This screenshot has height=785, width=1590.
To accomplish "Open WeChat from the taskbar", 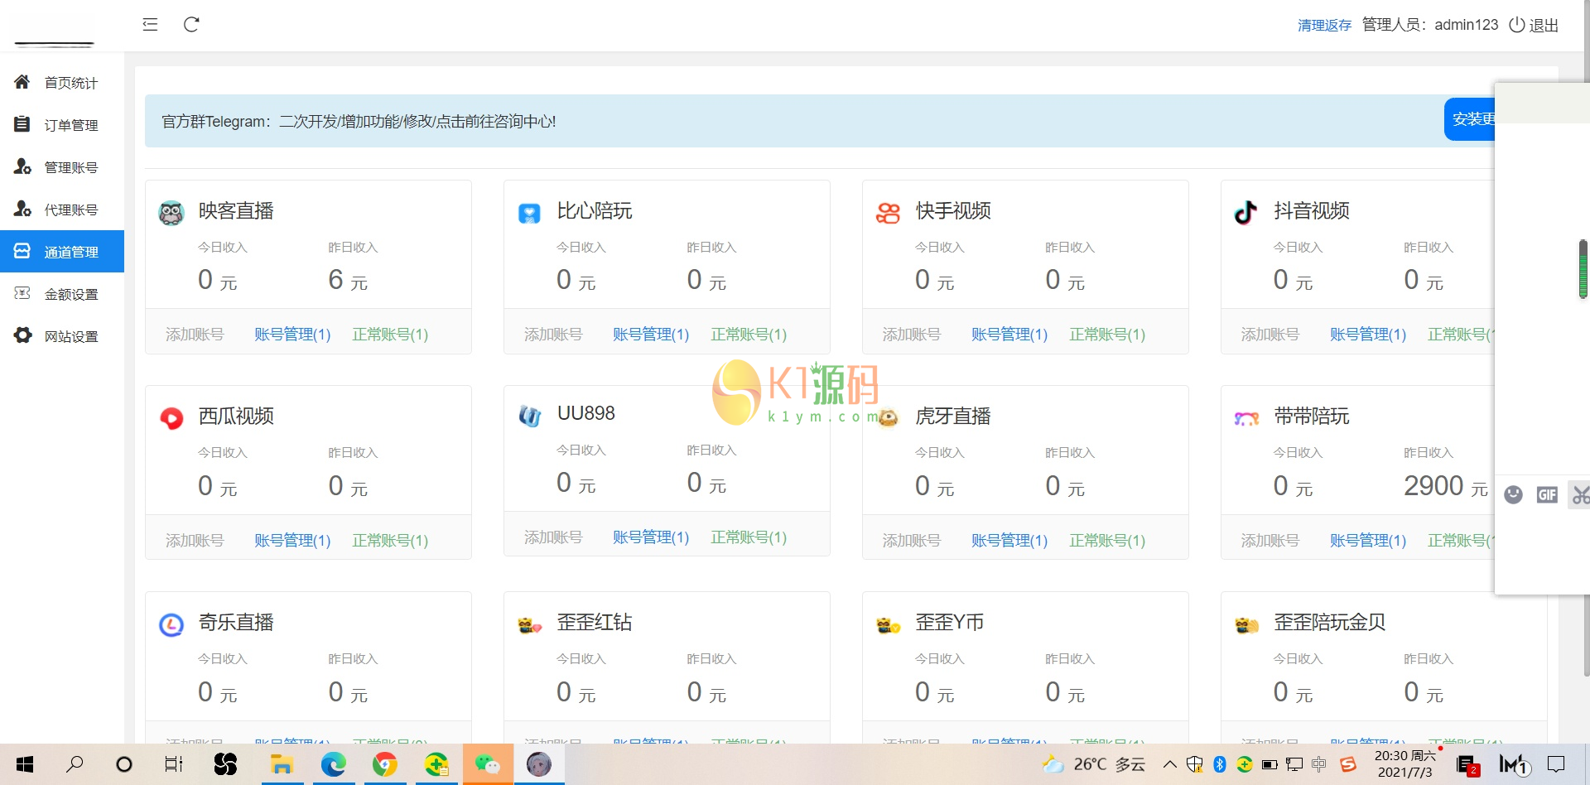I will tap(488, 763).
